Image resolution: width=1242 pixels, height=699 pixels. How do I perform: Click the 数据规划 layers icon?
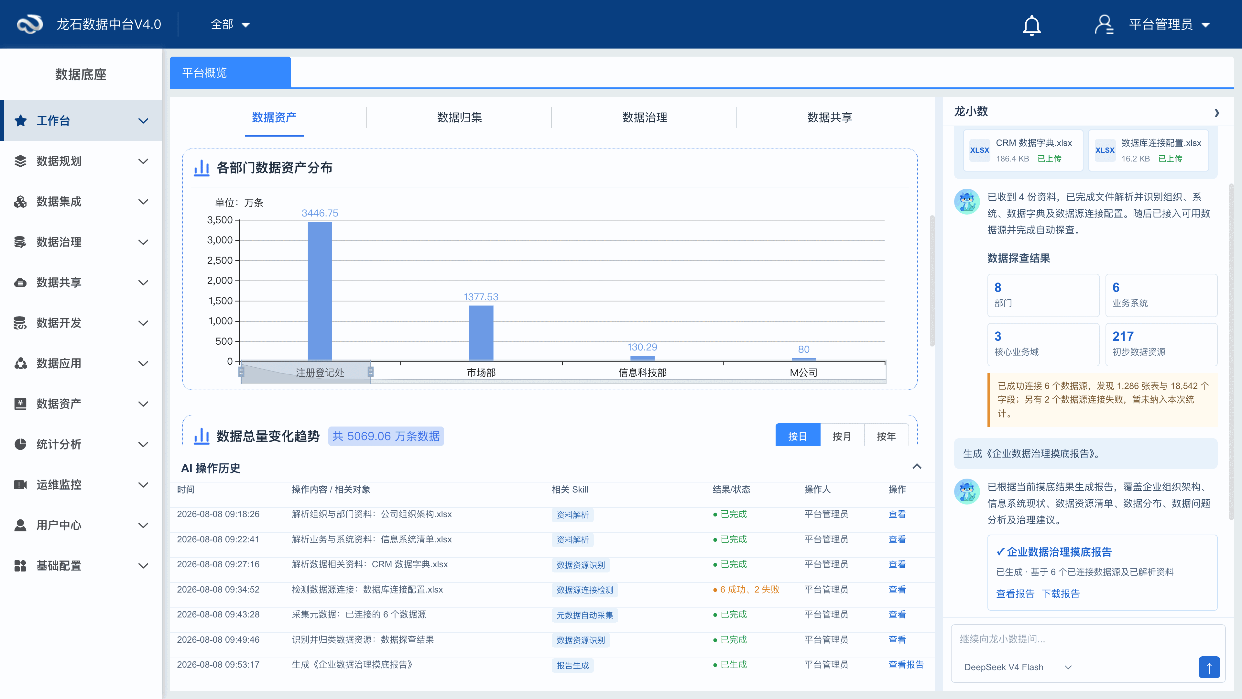point(20,161)
